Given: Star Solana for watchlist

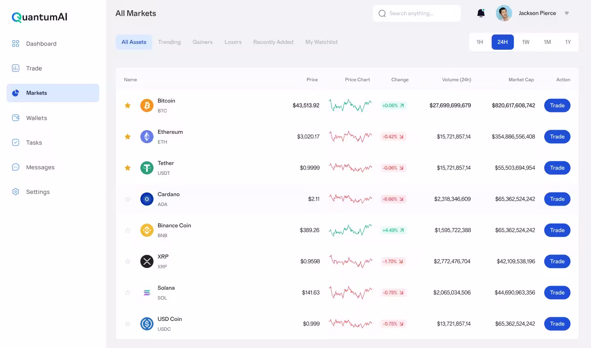Looking at the screenshot, I should tap(128, 293).
